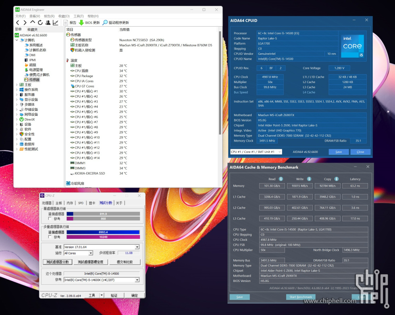Image resolution: width=395 pixels, height=315 pixels.
Task: Open the 帮助(H) menu
Action: [93, 16]
